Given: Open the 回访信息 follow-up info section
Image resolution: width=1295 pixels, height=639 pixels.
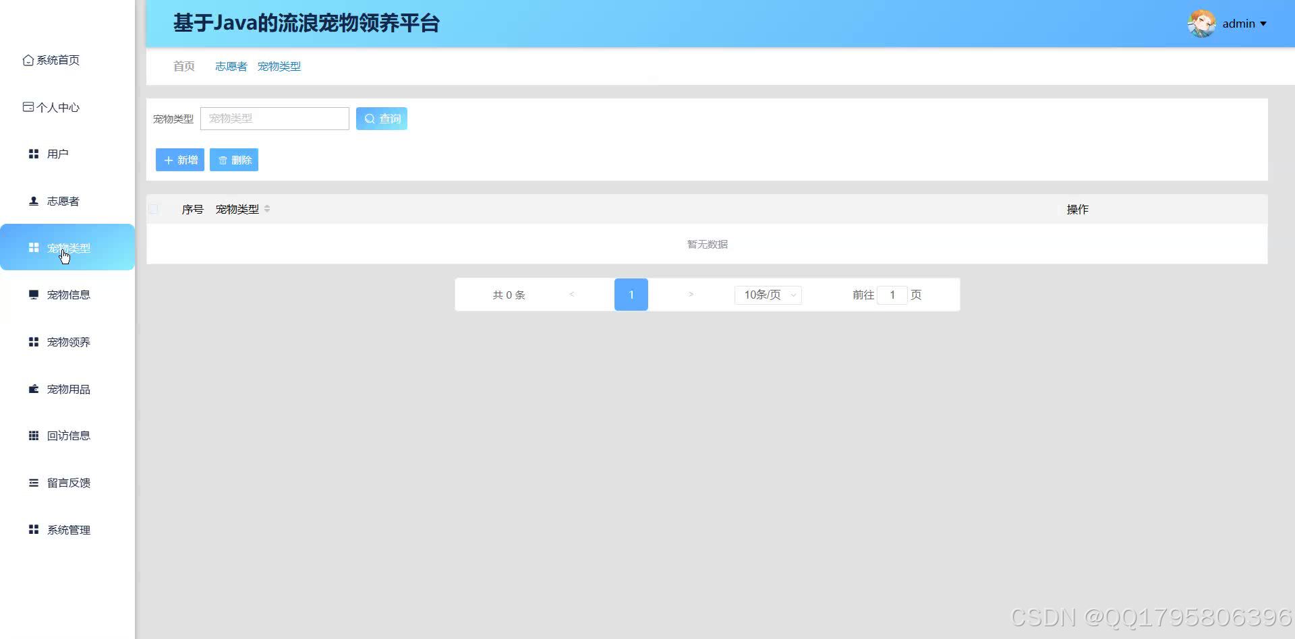Looking at the screenshot, I should click(33, 435).
